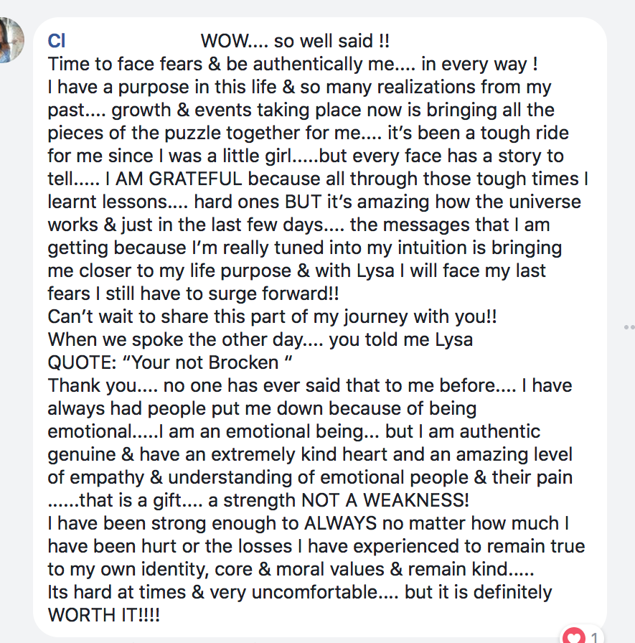The height and width of the screenshot is (643, 635).
Task: Open the comment options dots menu
Action: 629,327
